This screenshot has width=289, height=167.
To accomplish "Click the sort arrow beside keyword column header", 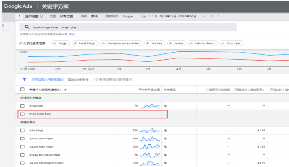I will click(66, 89).
